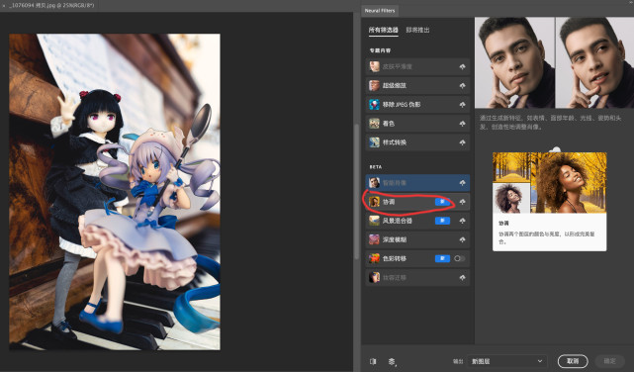Click the 确定 button
The width and height of the screenshot is (634, 372).
coord(609,361)
